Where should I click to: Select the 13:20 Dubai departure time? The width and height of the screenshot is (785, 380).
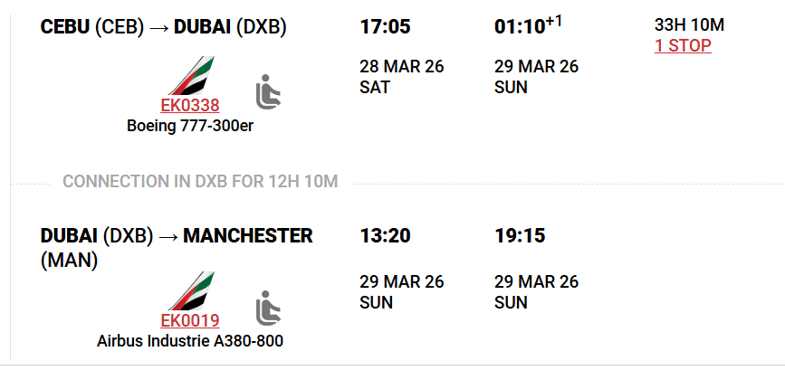tap(386, 236)
